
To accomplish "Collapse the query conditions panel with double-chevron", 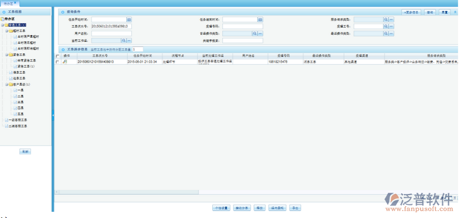I will click(455, 12).
